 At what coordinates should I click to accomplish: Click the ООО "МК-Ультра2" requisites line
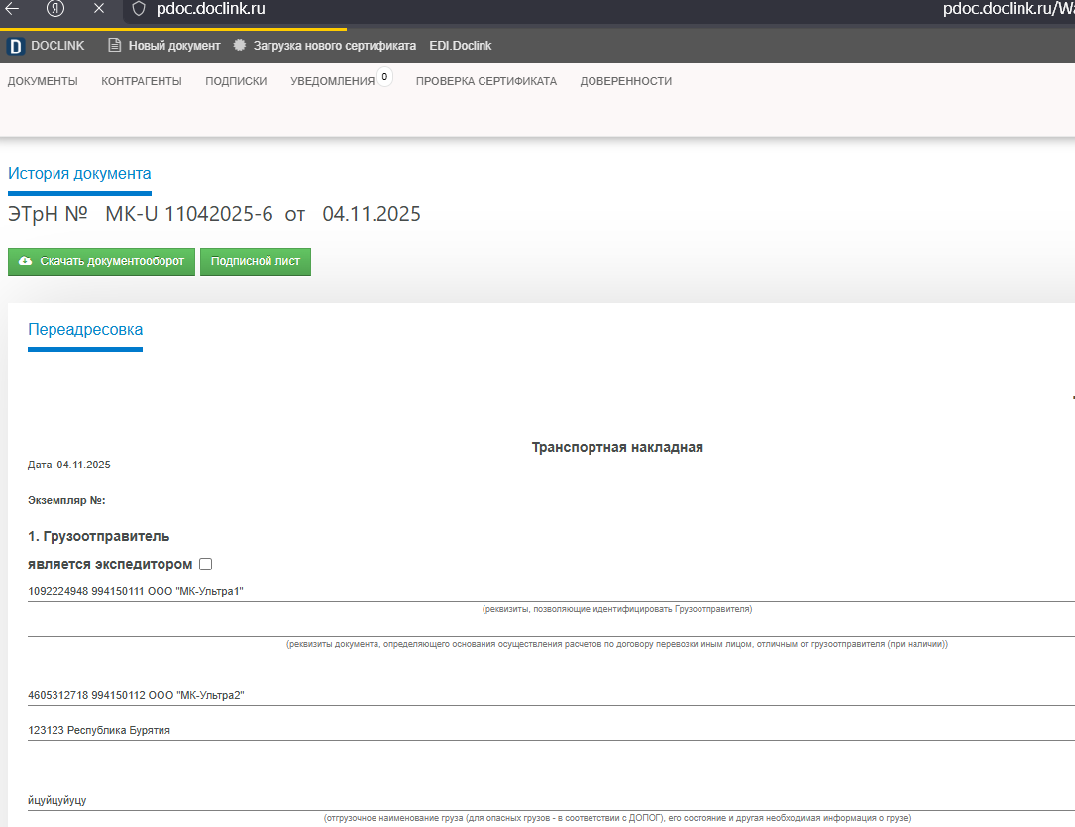click(136, 695)
